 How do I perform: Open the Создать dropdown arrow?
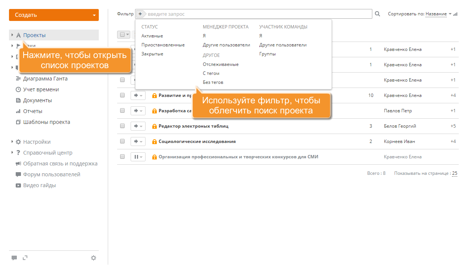pyautogui.click(x=94, y=15)
